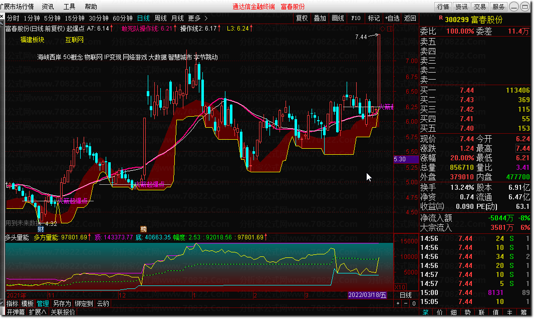
Task: Click the X10 scale indicator
Action: tap(400, 287)
